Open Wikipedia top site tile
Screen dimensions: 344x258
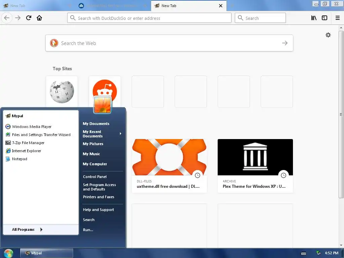click(x=62, y=92)
